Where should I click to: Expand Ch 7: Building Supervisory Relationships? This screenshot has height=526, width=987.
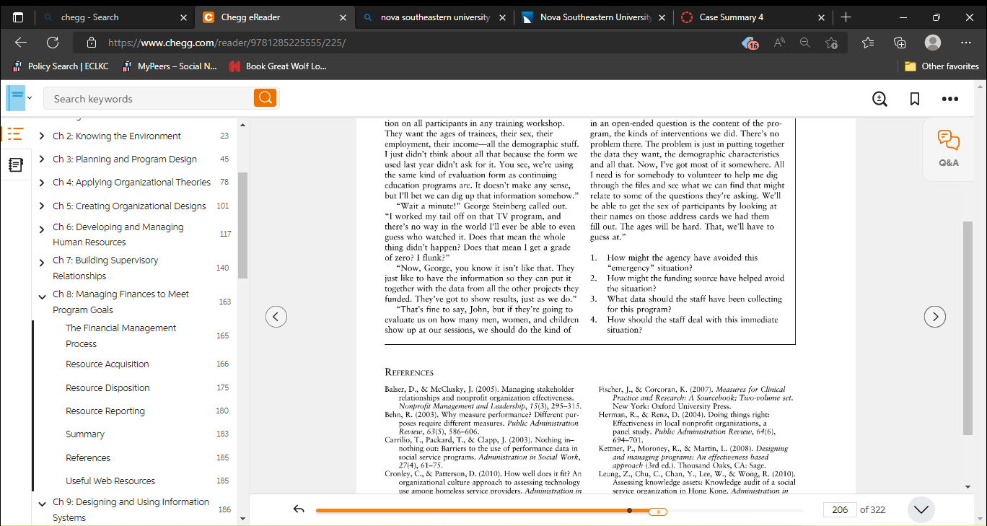tap(42, 262)
